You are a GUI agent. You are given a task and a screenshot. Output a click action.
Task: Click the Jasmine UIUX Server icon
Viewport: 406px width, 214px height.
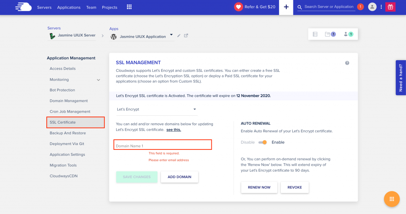point(52,36)
